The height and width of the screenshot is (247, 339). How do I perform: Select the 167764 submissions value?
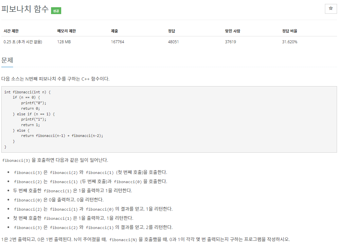pyautogui.click(x=117, y=42)
